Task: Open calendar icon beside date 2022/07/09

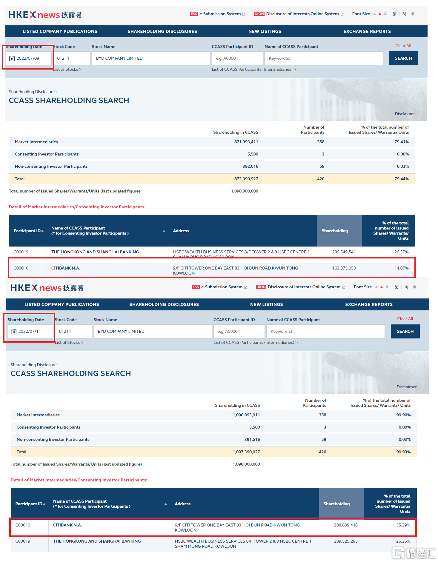Action: (12, 58)
